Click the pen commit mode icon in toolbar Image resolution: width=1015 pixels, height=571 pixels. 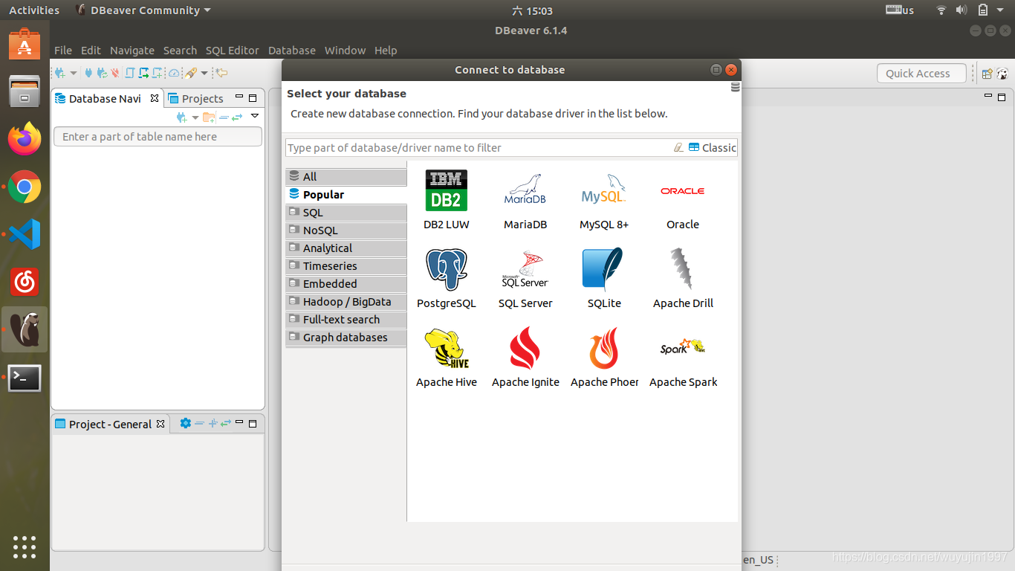(191, 73)
